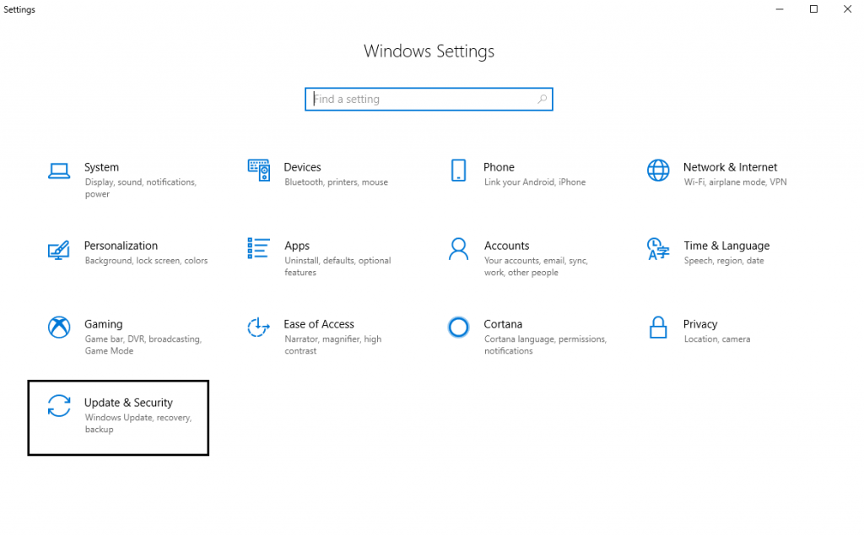Open the Apps category title
864x536 pixels.
(x=297, y=246)
